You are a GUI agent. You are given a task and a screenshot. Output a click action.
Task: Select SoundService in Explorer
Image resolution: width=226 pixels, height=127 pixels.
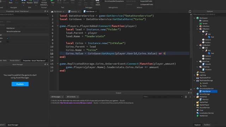(204, 108)
